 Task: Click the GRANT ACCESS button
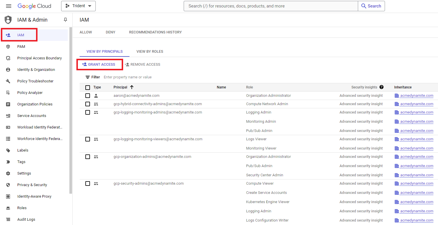99,64
